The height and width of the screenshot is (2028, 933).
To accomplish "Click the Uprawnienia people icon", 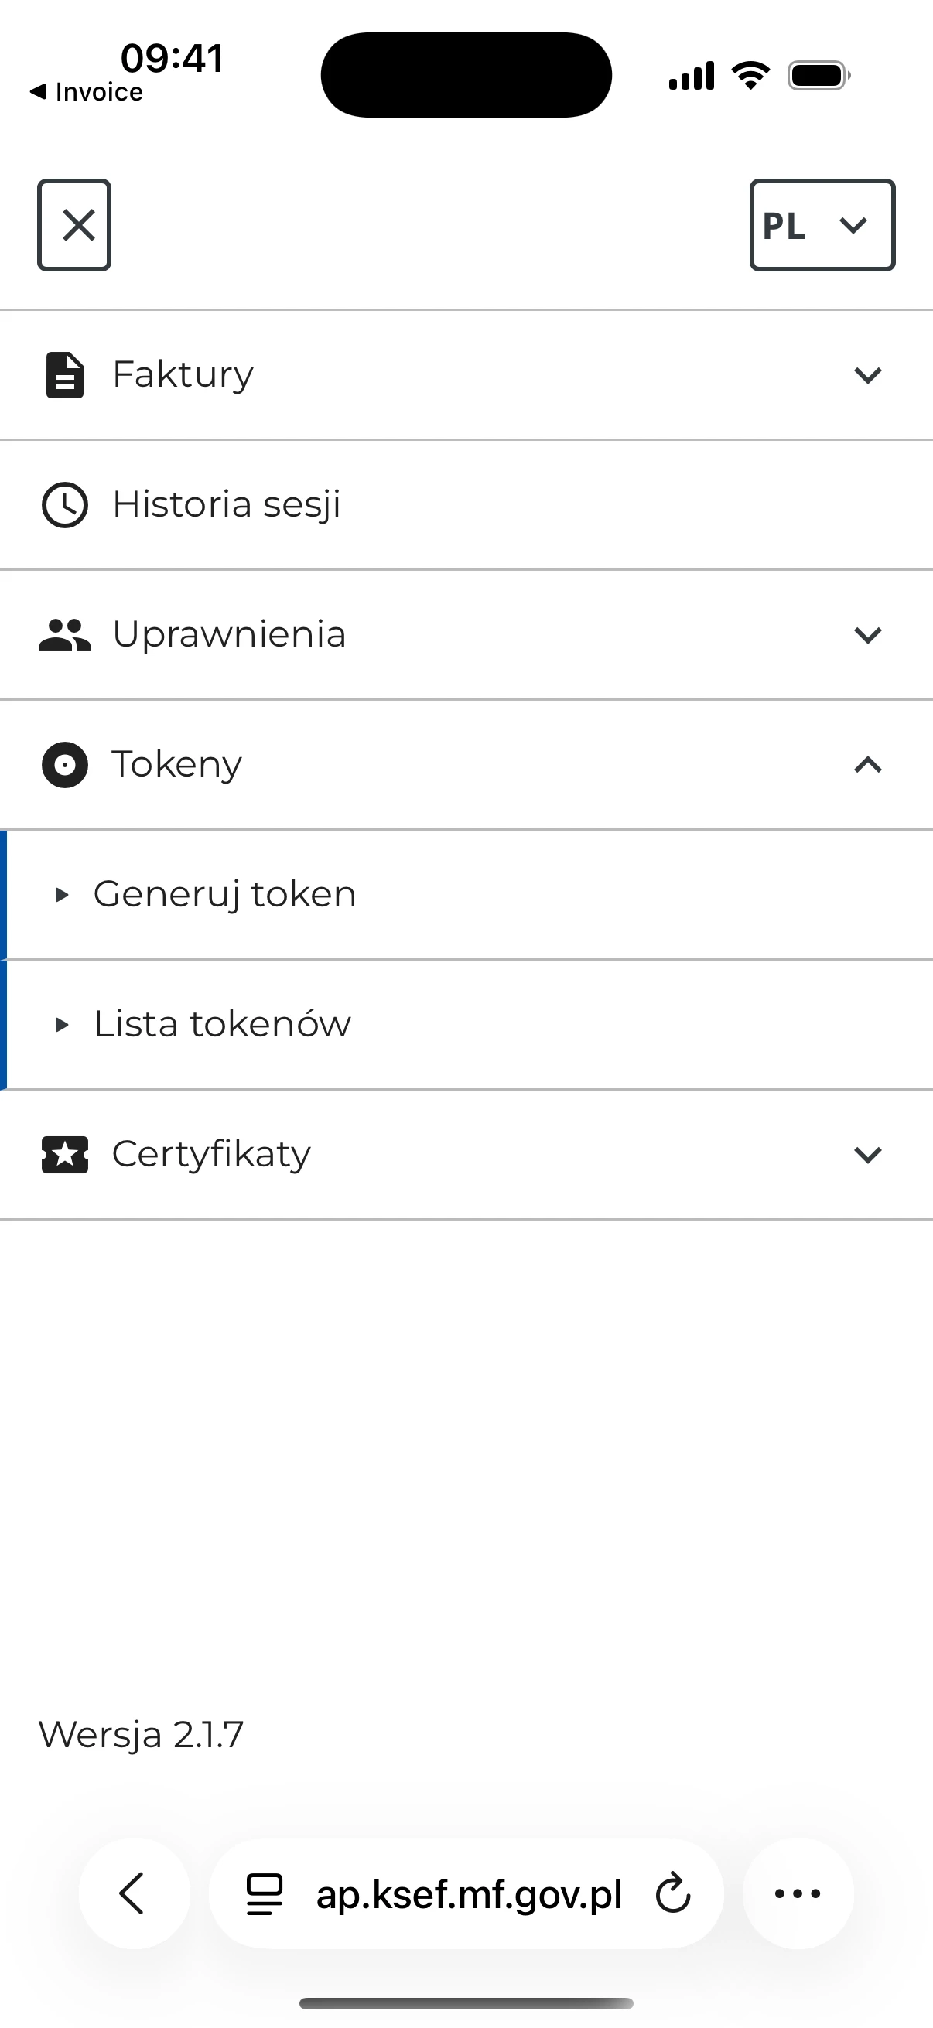I will 65,634.
